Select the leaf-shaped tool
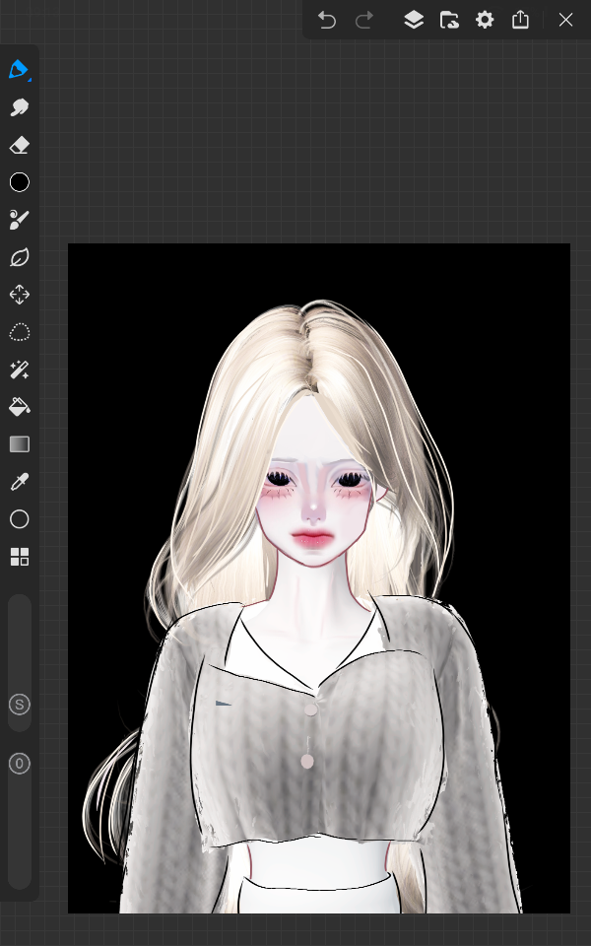Screen dimensions: 591x946 [x=19, y=257]
